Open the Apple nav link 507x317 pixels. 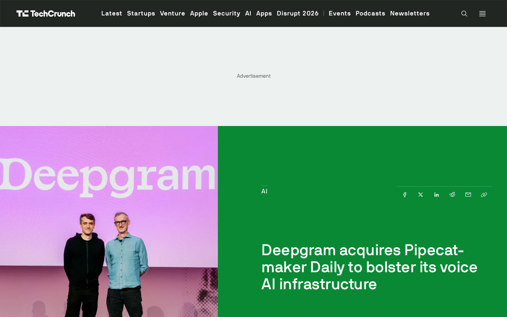199,13
